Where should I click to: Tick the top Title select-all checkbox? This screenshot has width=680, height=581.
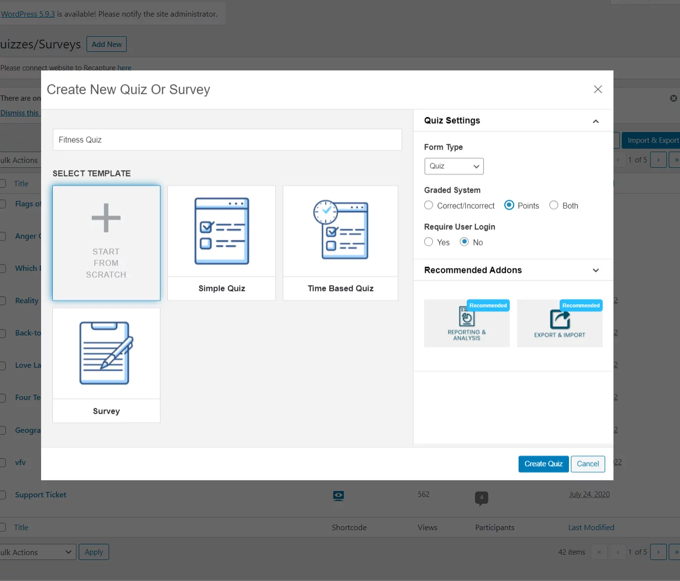pos(2,183)
